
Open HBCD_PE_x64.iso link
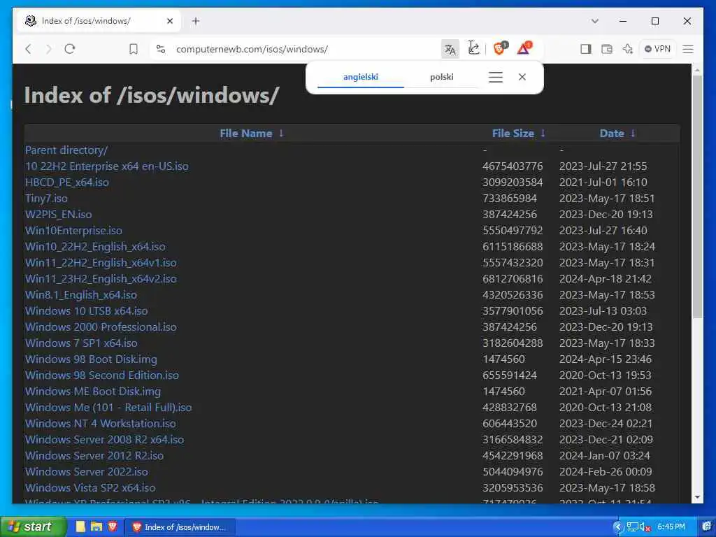(66, 182)
